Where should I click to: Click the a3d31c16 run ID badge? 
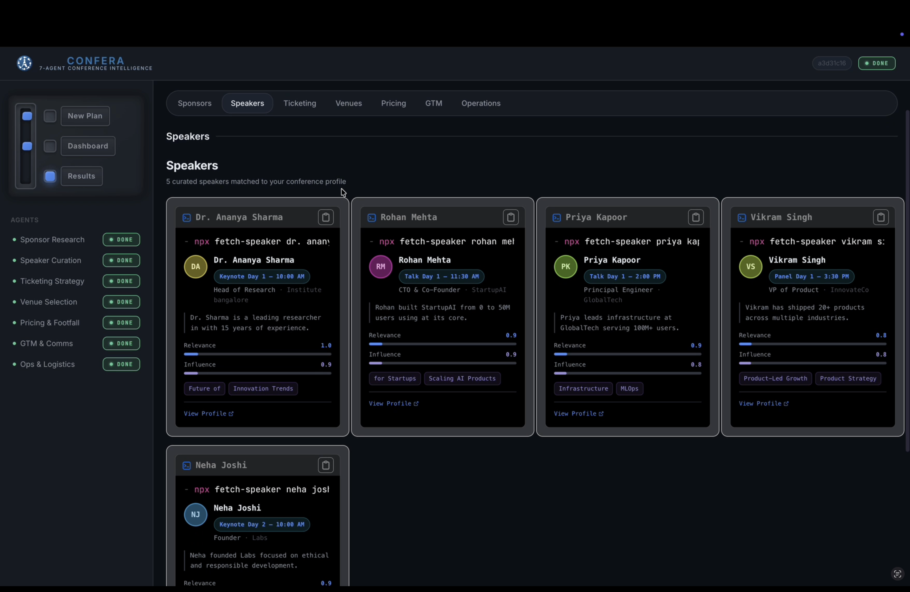point(832,63)
